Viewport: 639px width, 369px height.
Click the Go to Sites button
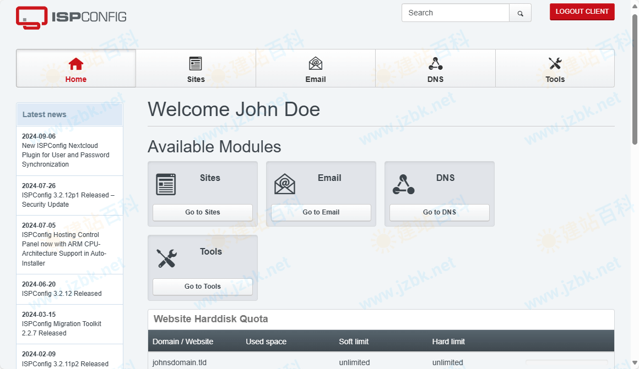click(203, 212)
